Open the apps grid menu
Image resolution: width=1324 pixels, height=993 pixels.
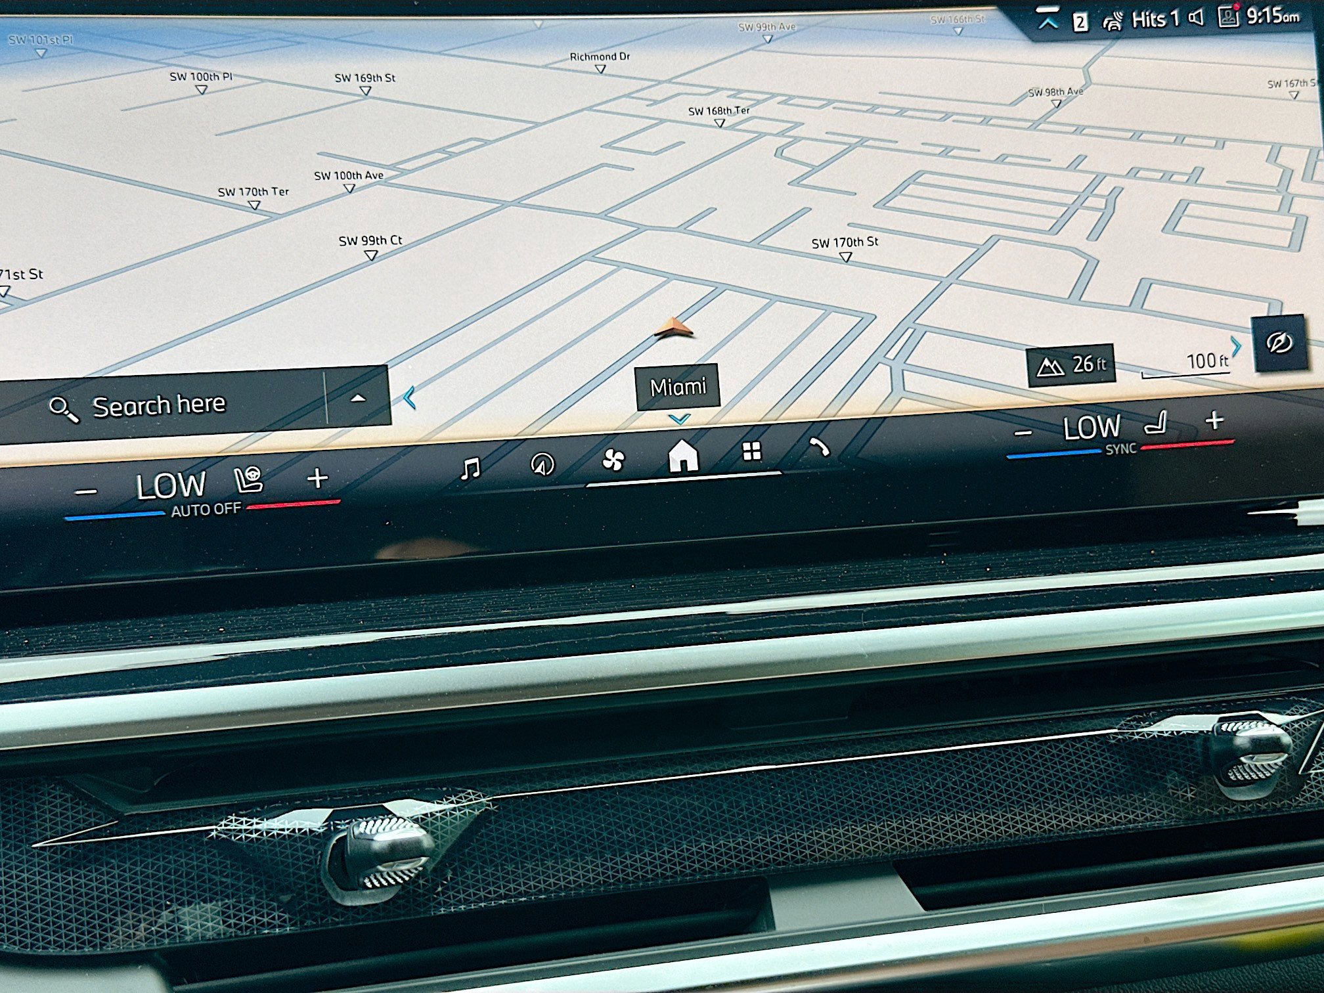tap(751, 451)
